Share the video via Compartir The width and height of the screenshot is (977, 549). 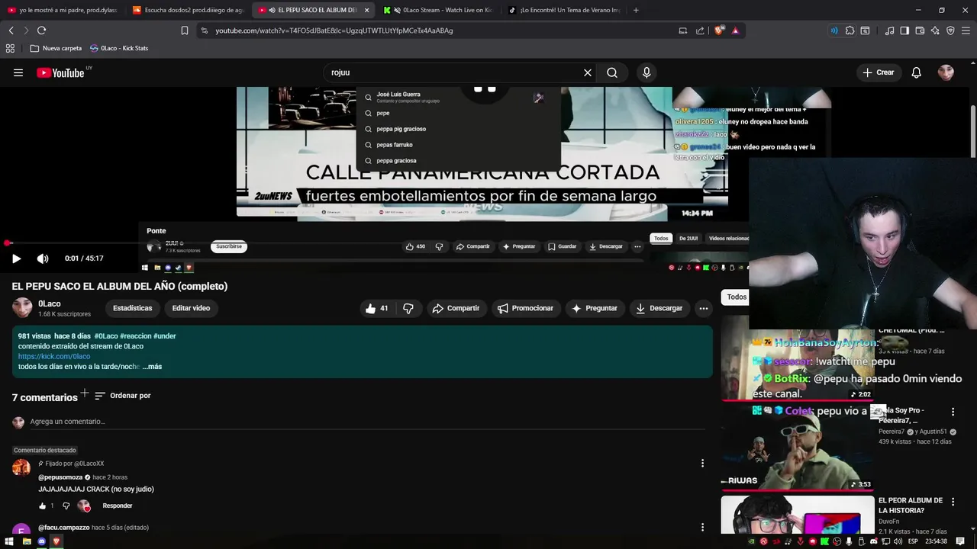coord(456,308)
